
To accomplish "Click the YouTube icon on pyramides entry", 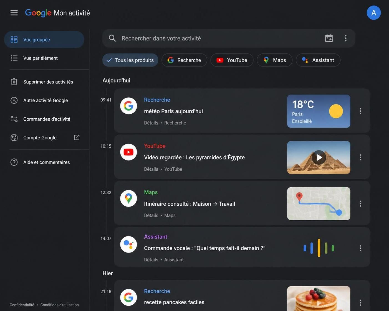I will [x=128, y=152].
